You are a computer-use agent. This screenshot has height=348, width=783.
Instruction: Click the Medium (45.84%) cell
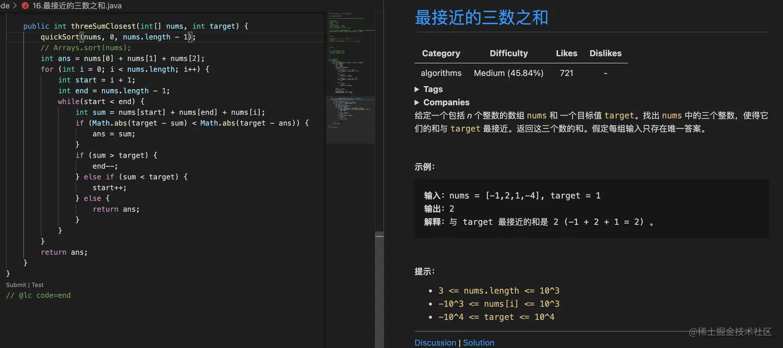[x=509, y=73]
